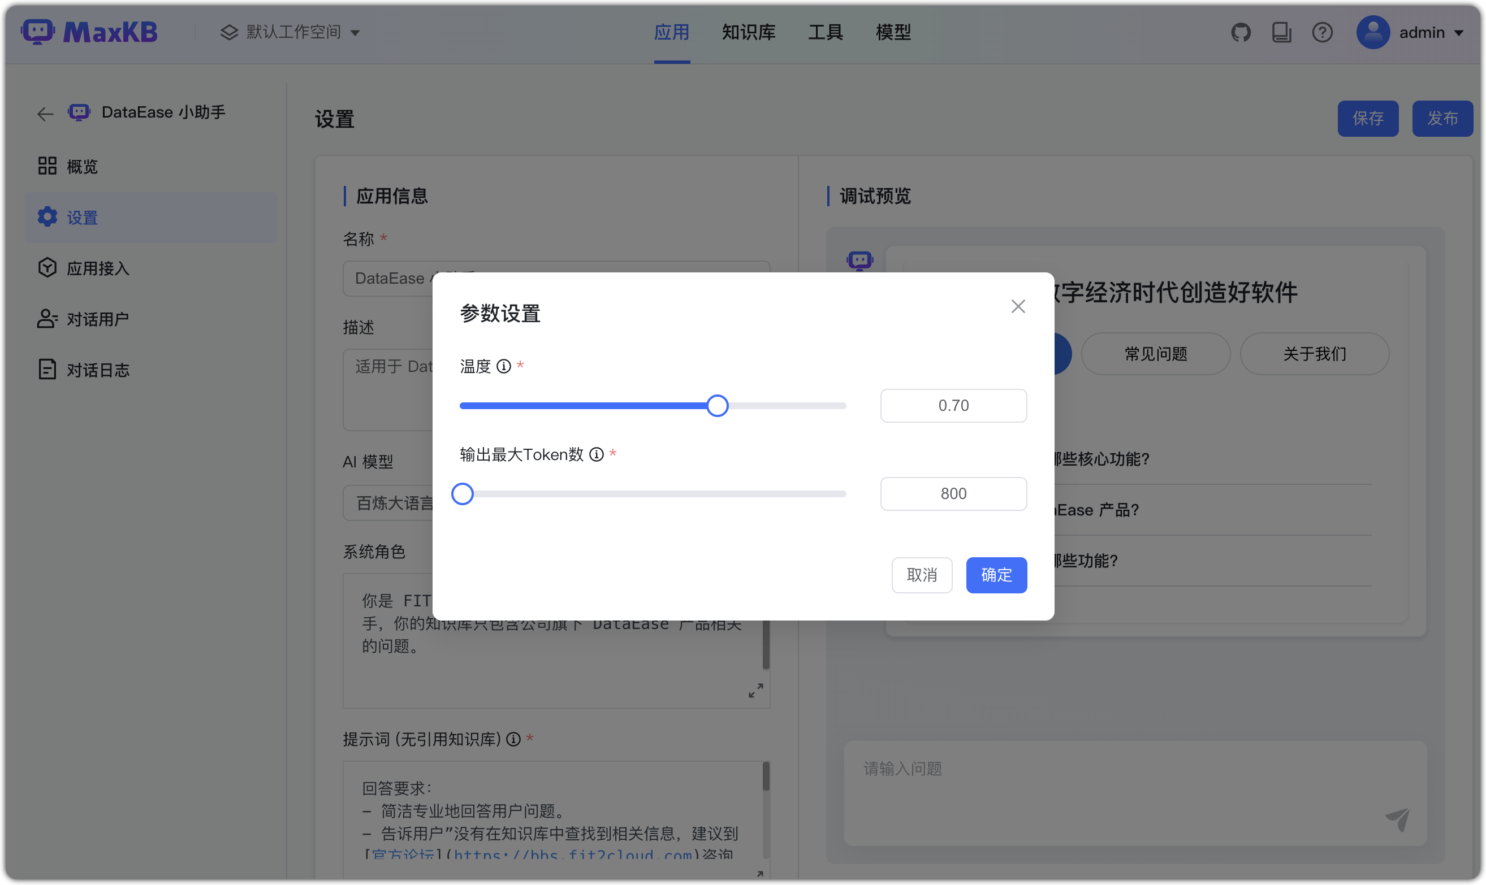Open the admin account dropdown arrow
Screen dimensions: 1486x885
point(1458,33)
